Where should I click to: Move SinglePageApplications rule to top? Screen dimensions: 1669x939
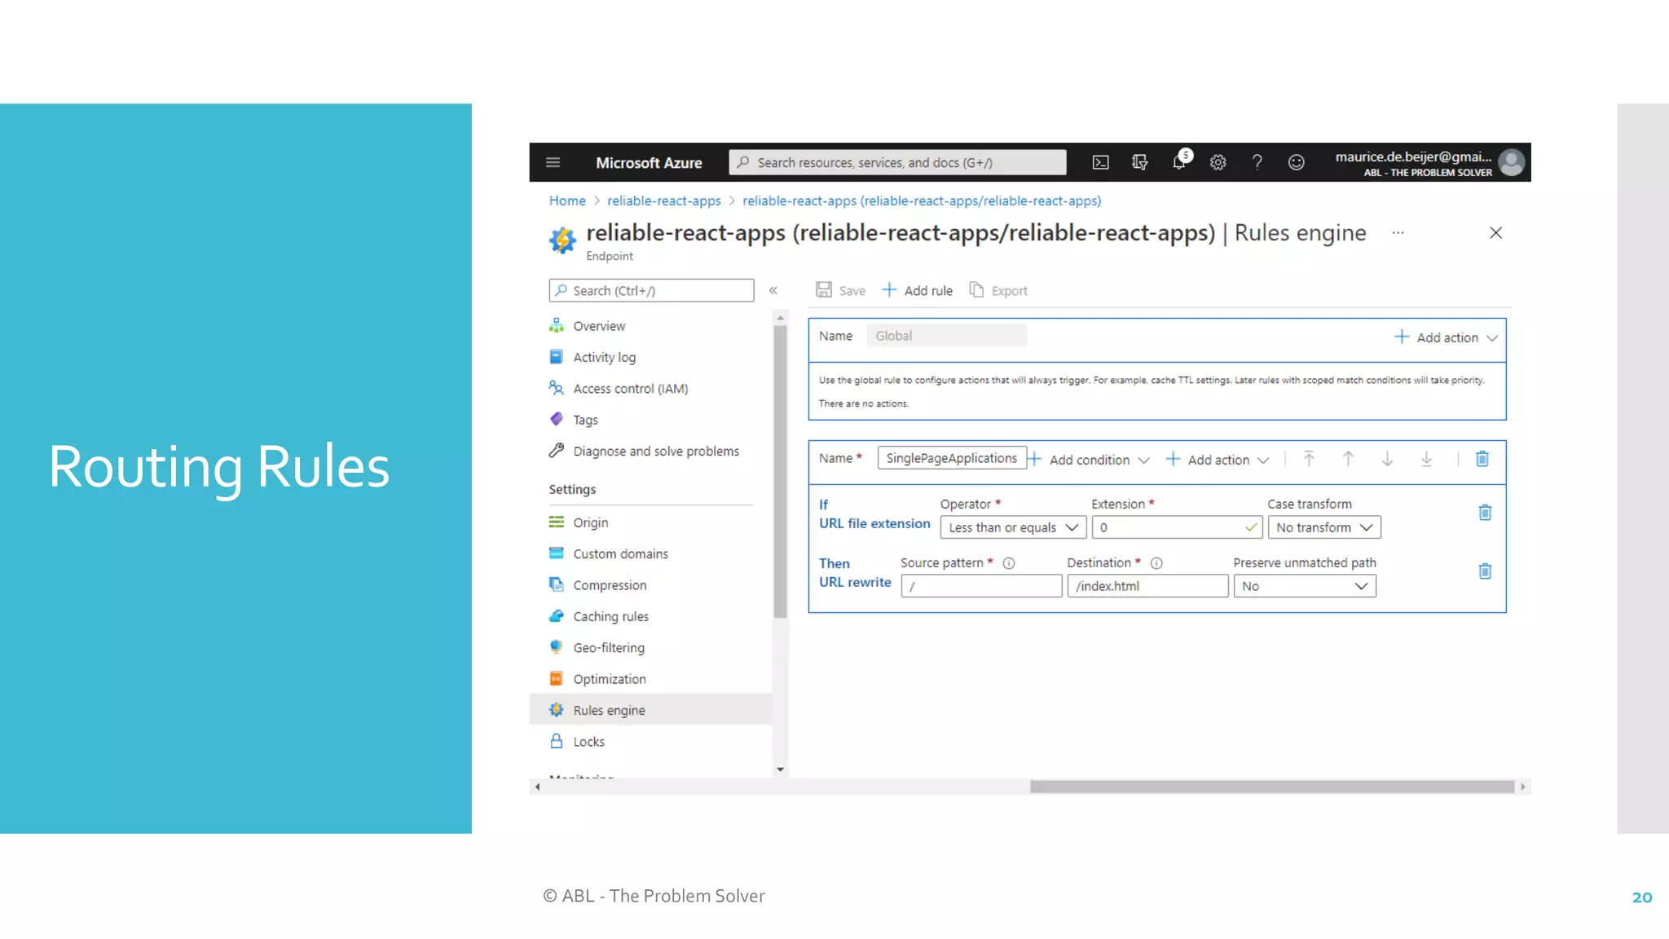point(1309,459)
